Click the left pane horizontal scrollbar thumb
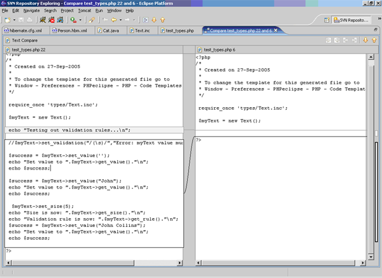Viewport: 382px width, 278px height. [x=73, y=263]
